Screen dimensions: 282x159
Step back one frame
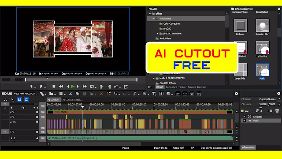[x=68, y=87]
